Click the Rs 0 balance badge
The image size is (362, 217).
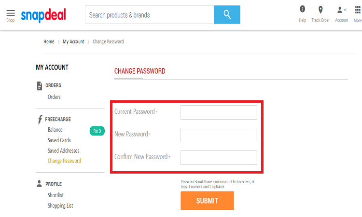click(x=97, y=131)
